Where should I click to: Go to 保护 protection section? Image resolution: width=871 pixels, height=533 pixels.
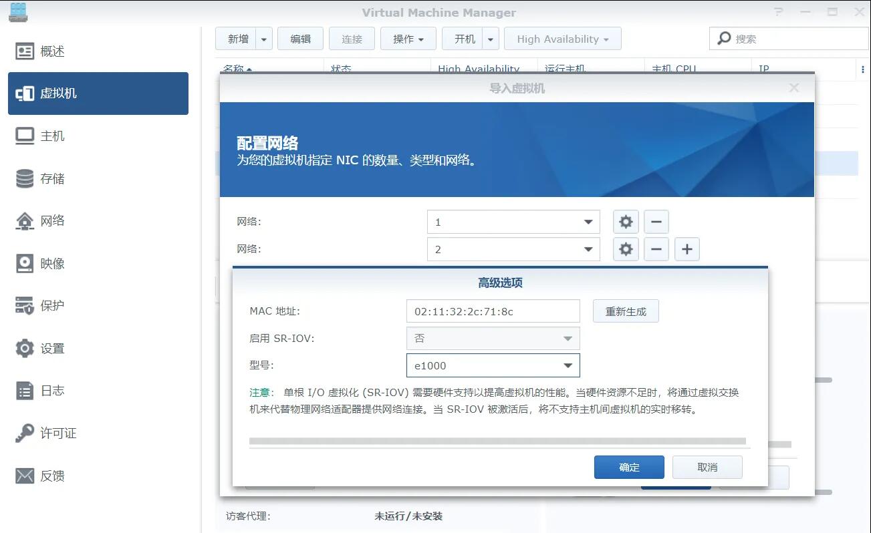(x=52, y=306)
